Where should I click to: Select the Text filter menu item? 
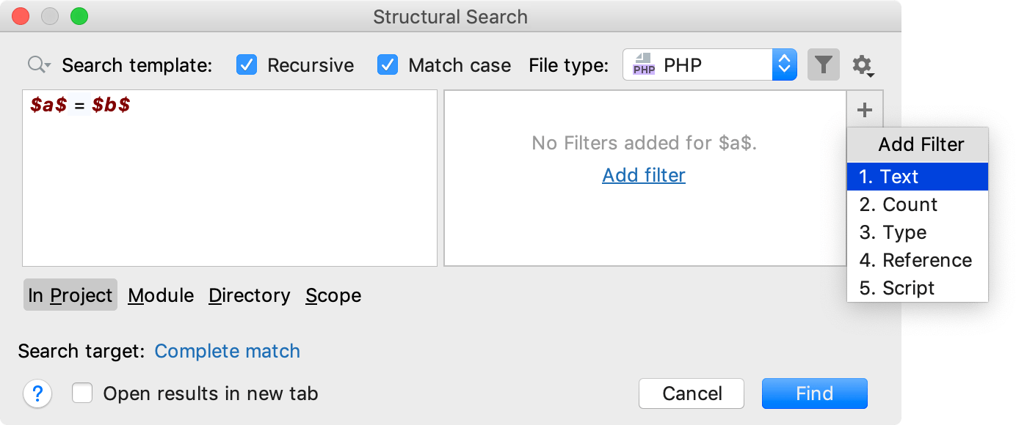click(x=917, y=177)
